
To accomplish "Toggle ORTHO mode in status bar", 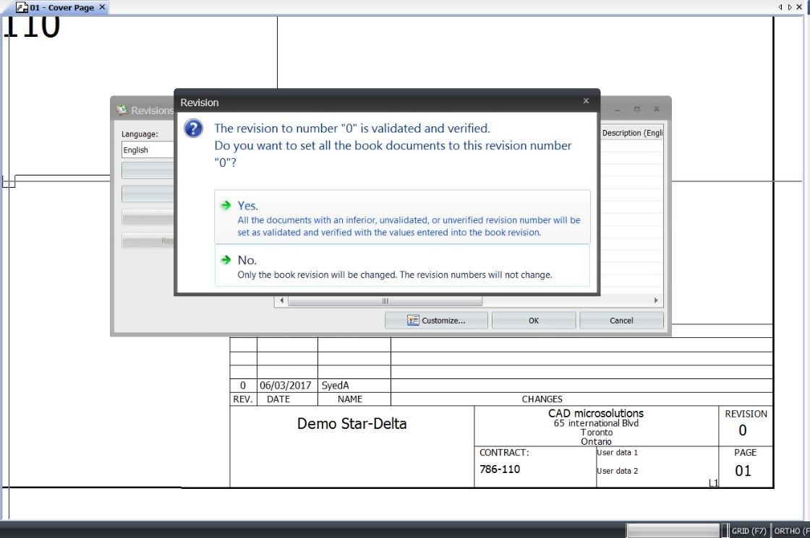I will (791, 531).
